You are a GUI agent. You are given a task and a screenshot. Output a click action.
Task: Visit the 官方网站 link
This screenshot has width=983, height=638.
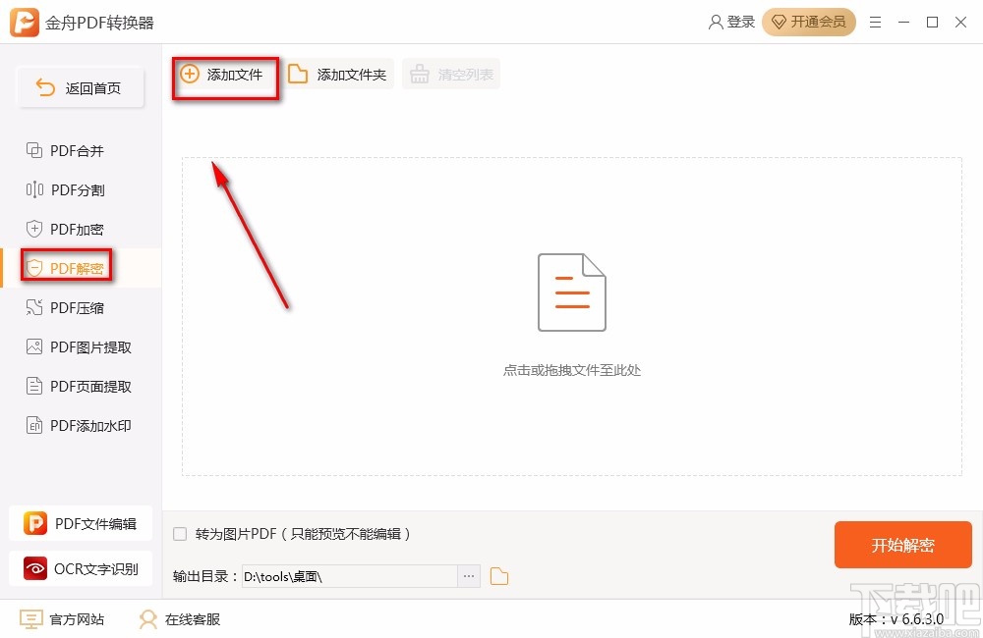point(62,619)
